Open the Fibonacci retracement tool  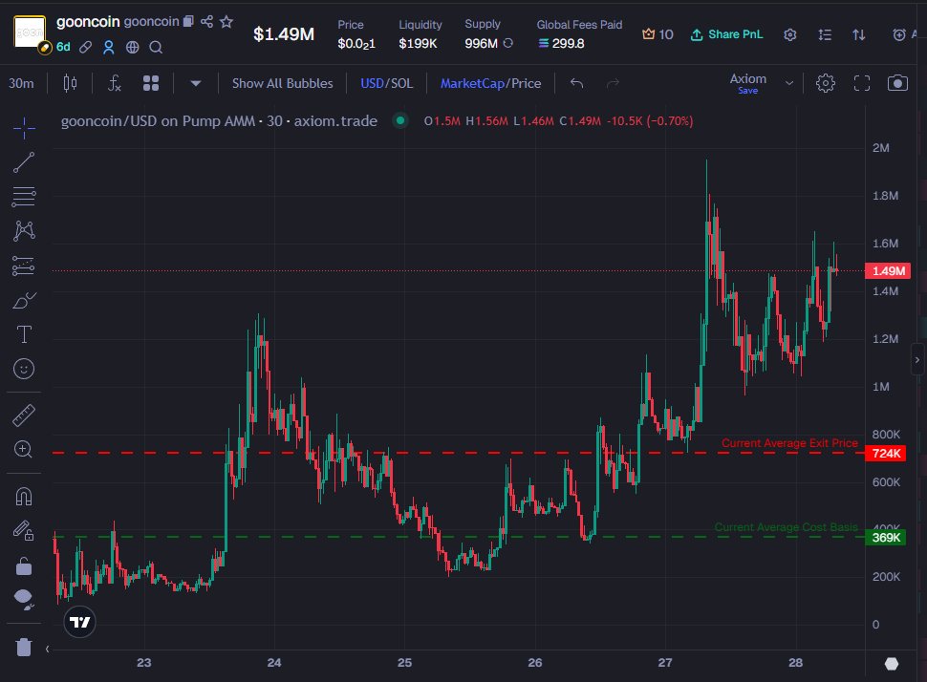click(24, 196)
